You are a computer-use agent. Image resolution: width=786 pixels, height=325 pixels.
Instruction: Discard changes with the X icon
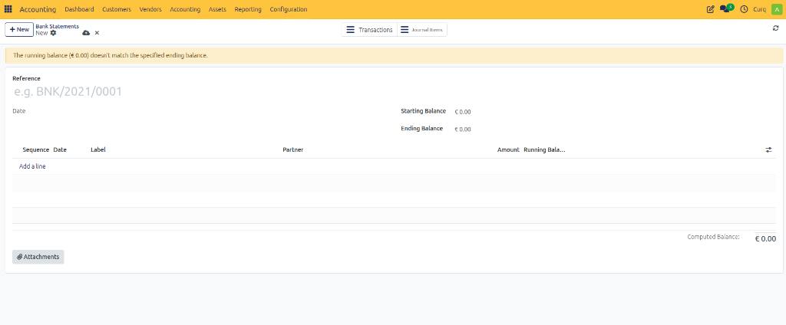coord(97,32)
